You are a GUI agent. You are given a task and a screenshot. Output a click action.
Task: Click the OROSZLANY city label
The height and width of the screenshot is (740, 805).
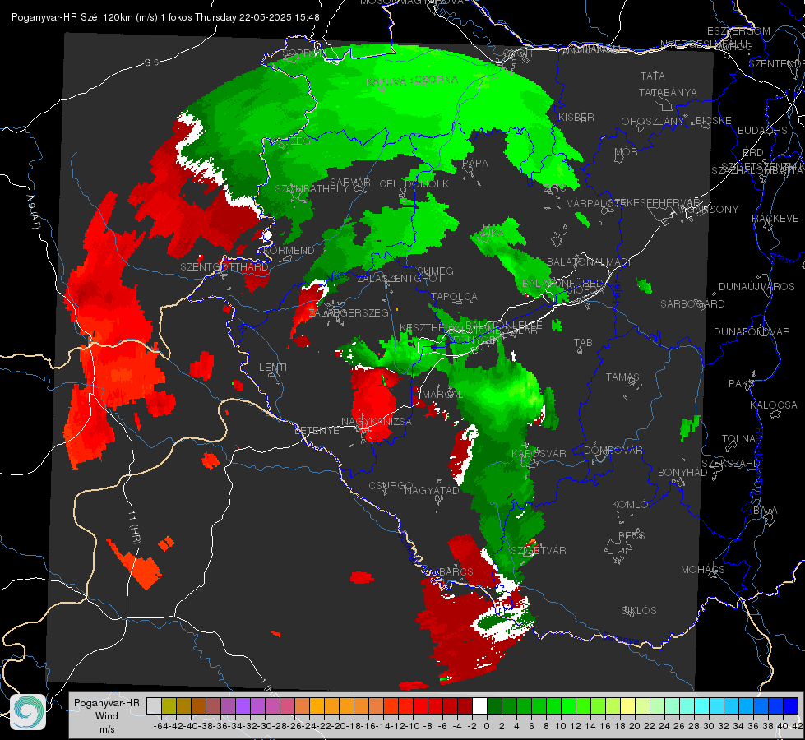tap(653, 121)
